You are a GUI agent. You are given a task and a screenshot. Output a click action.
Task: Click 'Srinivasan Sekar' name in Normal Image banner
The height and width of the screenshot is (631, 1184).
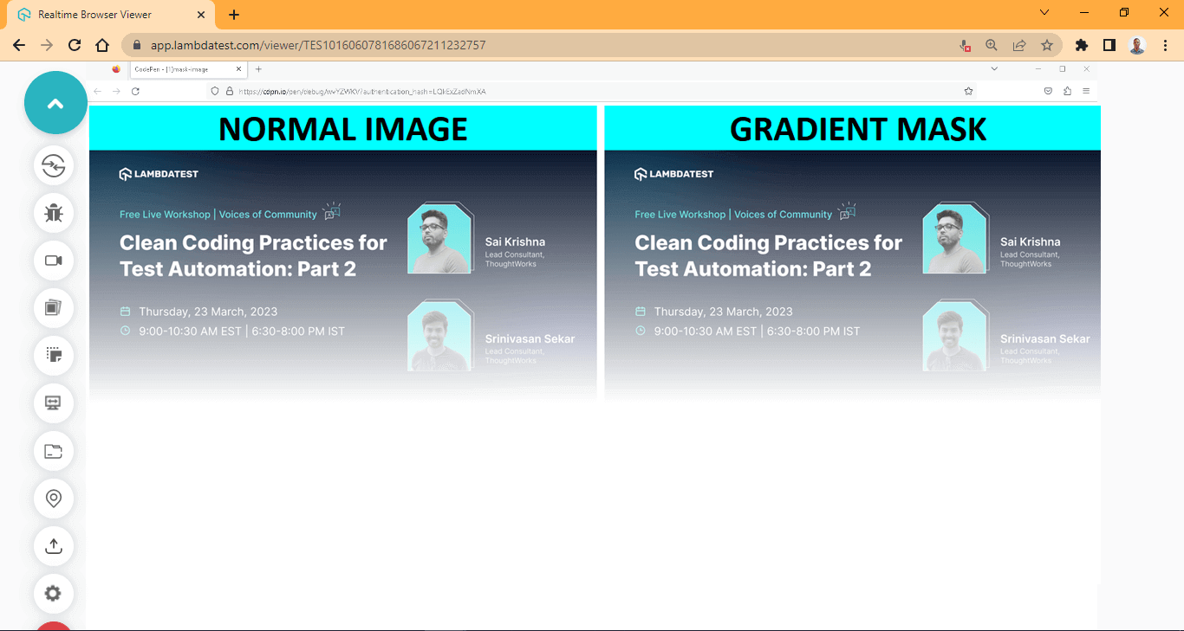point(530,339)
